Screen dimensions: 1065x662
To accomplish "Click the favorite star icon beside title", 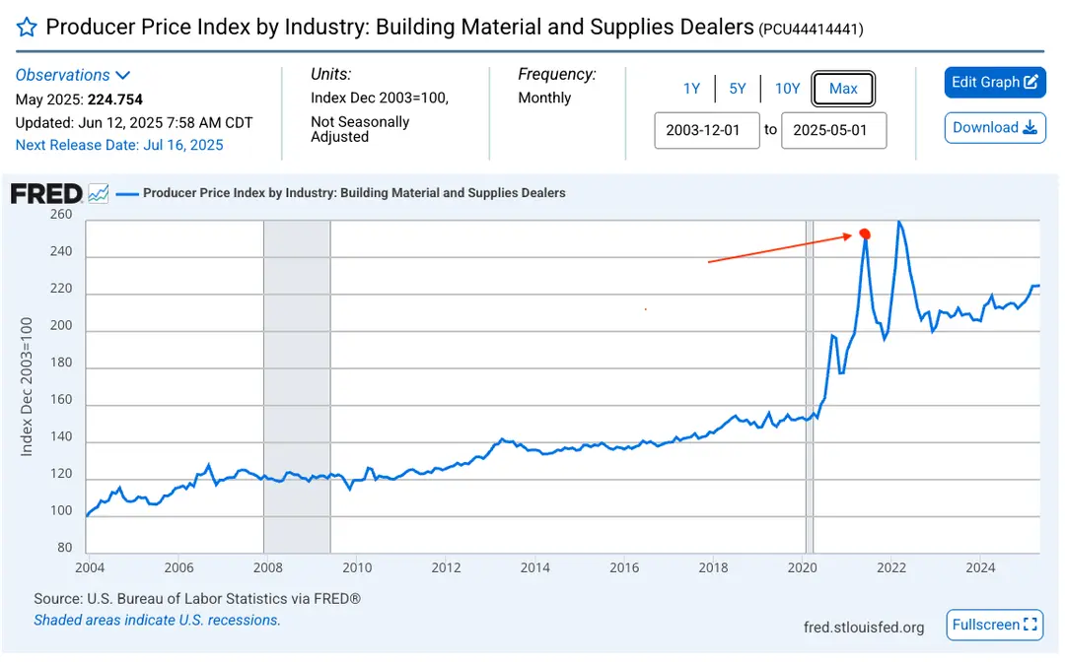I will click(27, 28).
